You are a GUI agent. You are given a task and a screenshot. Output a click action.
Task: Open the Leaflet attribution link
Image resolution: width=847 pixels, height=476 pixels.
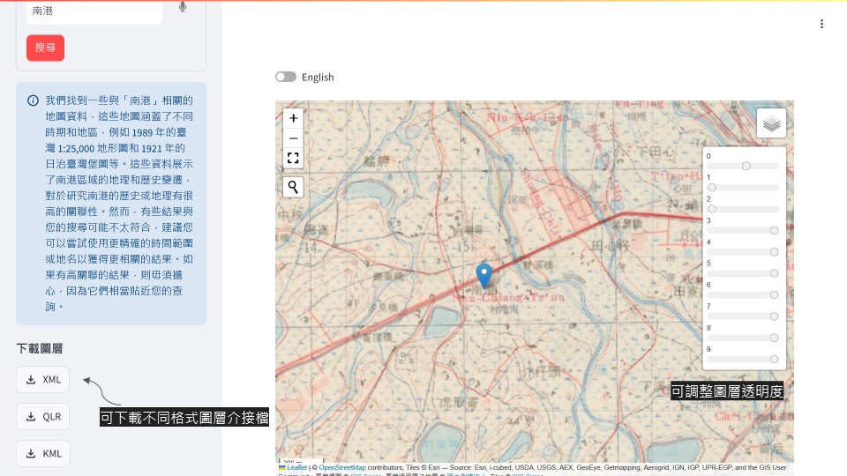(296, 468)
